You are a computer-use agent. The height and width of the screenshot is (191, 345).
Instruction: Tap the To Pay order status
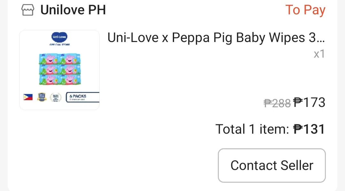305,10
